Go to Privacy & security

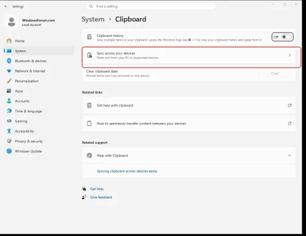click(39, 141)
